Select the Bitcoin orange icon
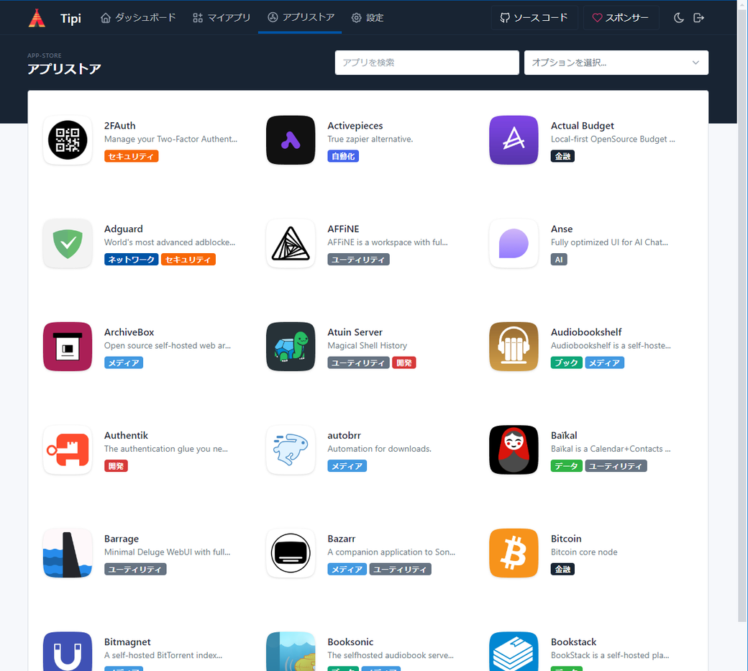The image size is (748, 671). [x=514, y=553]
